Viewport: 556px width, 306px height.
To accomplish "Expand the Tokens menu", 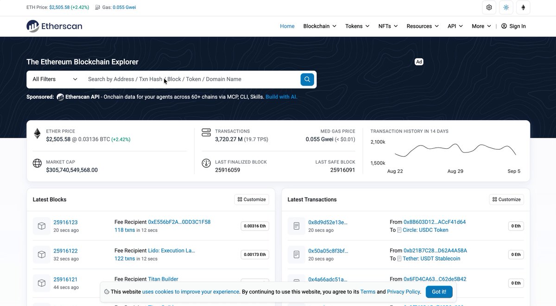I will [x=357, y=26].
